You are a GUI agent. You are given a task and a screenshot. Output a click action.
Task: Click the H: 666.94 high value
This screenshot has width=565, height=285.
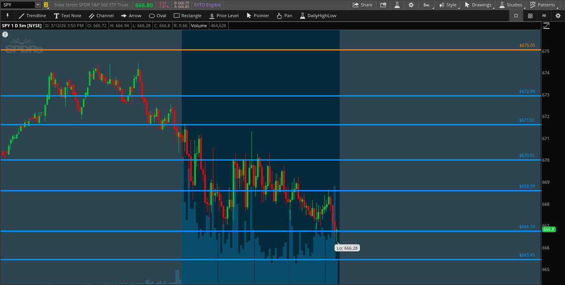[x=120, y=26]
